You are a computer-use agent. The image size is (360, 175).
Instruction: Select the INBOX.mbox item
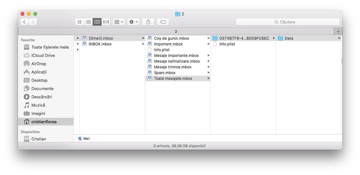(112, 44)
